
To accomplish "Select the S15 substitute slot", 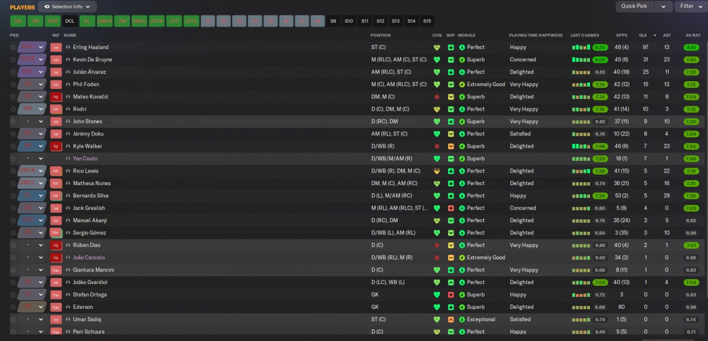I will [427, 21].
